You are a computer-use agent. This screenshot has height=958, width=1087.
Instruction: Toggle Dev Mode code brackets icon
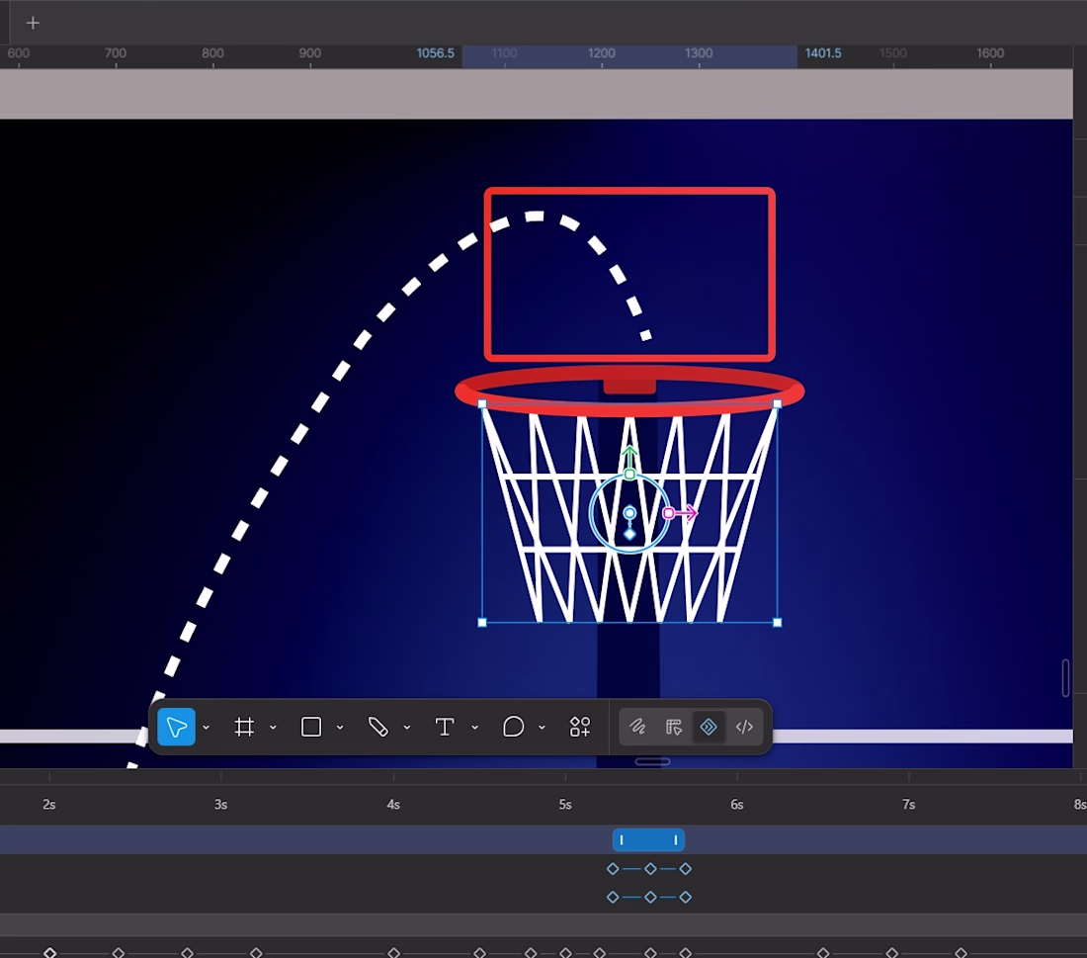[x=744, y=727]
